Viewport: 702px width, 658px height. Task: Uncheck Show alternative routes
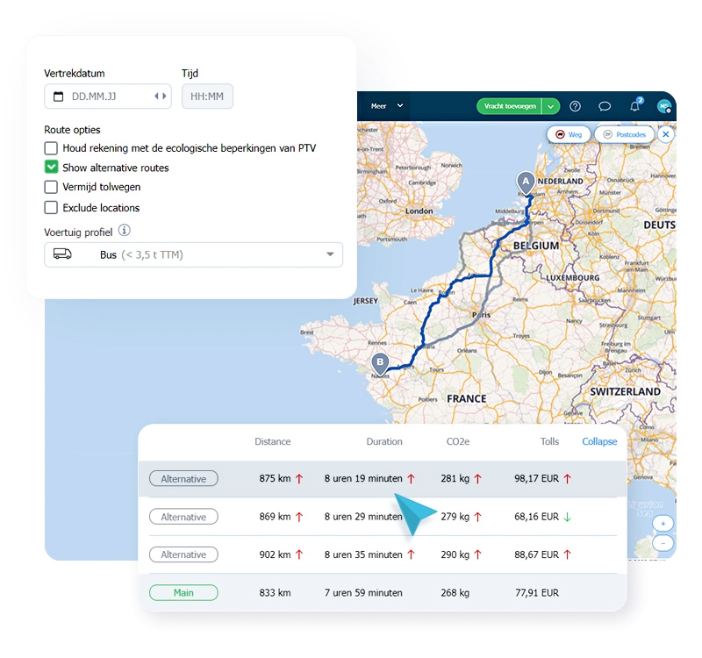(x=51, y=167)
